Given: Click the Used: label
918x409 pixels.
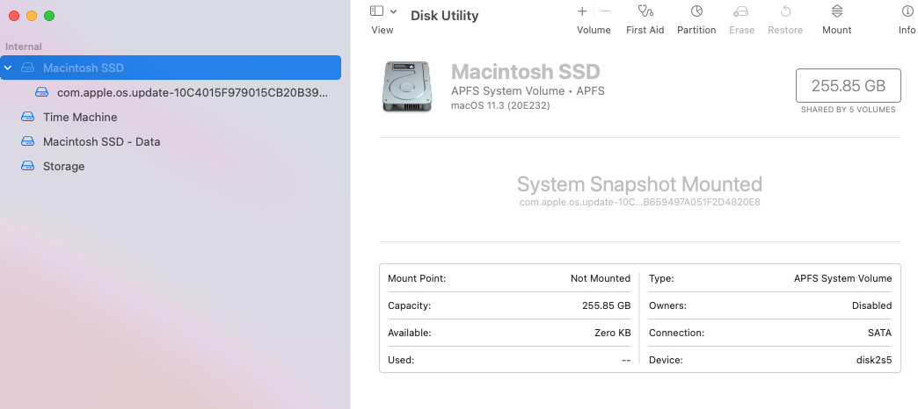Looking at the screenshot, I should tap(401, 361).
